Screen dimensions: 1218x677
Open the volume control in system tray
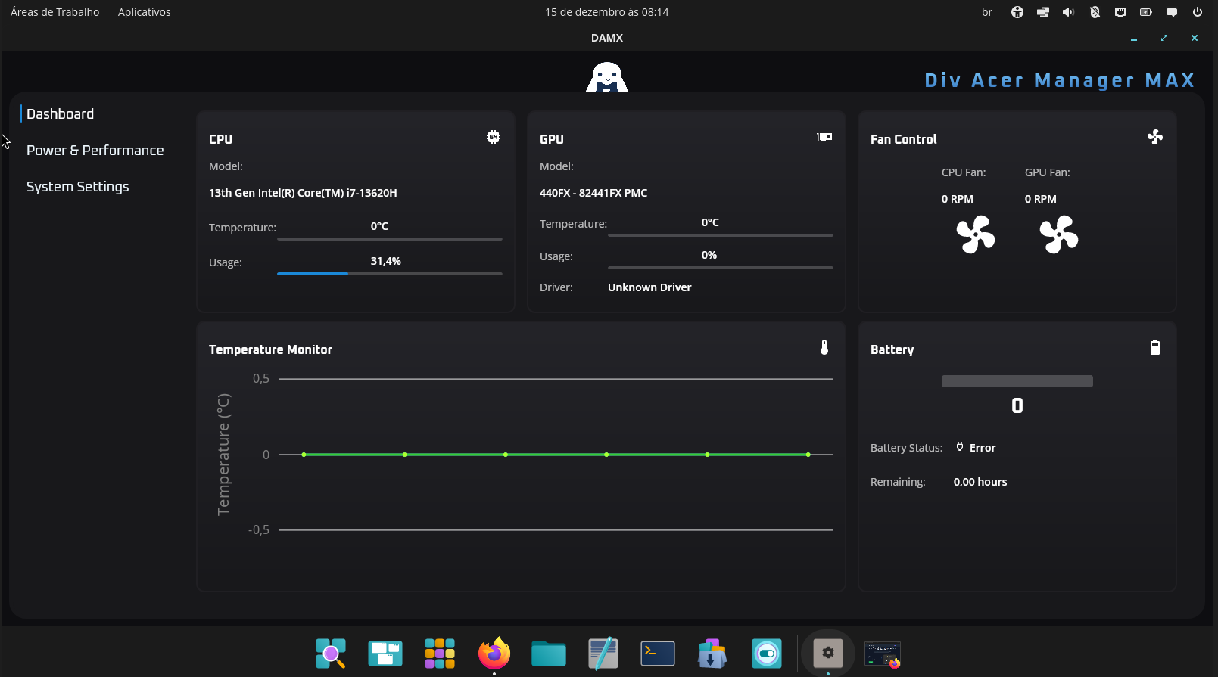(x=1068, y=12)
